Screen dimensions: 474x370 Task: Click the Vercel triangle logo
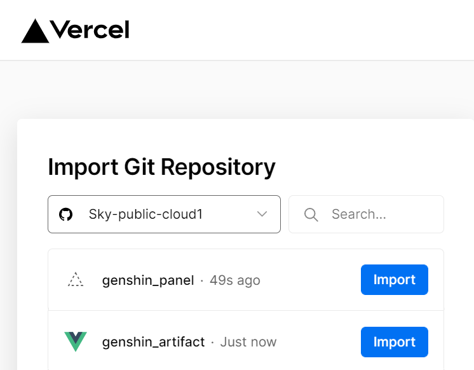click(35, 31)
